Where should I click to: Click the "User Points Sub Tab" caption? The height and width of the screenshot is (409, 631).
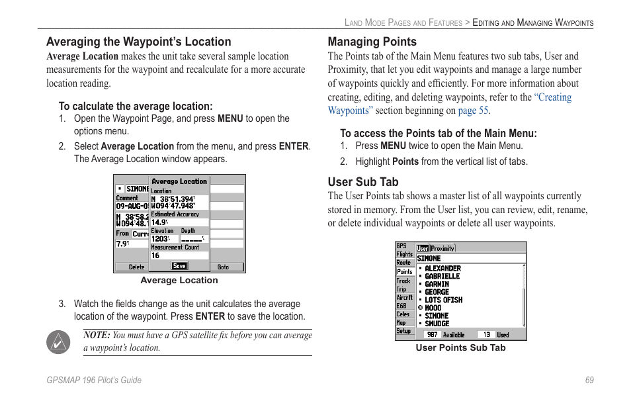(x=460, y=348)
